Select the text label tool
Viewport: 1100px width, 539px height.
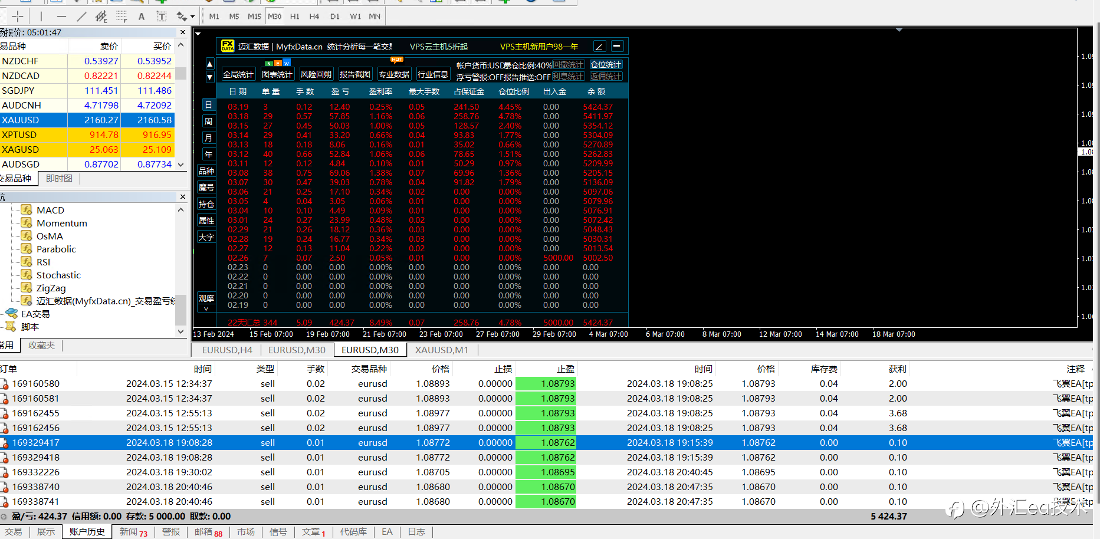pos(162,17)
